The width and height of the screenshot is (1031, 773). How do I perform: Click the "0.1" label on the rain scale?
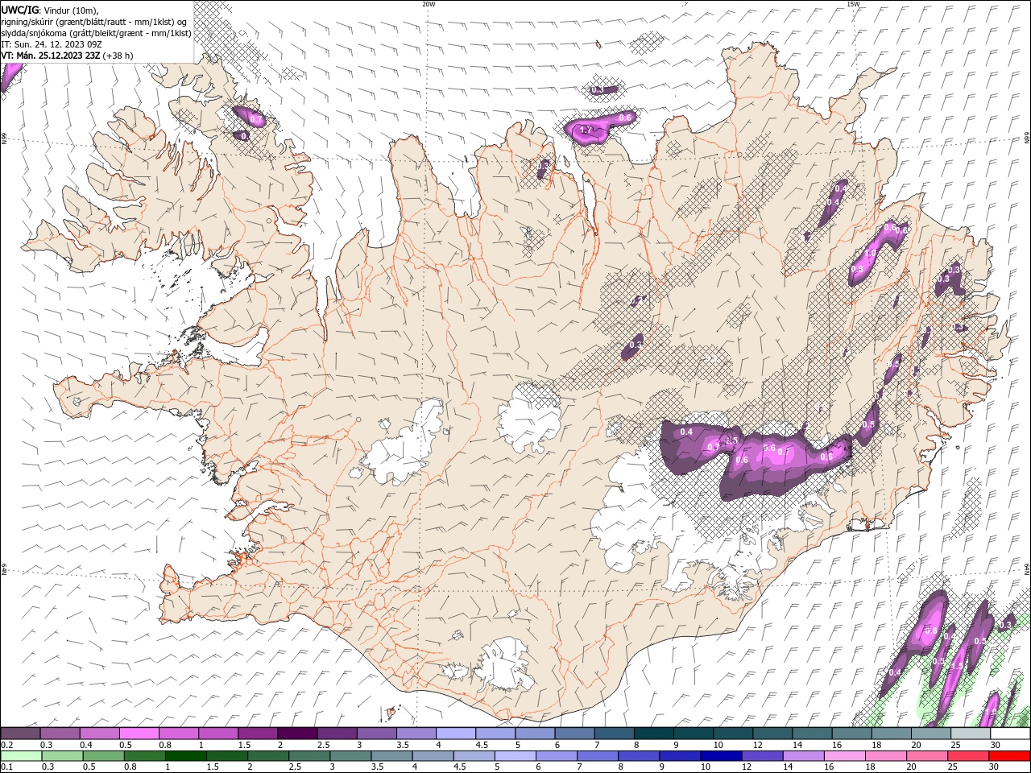[7, 767]
